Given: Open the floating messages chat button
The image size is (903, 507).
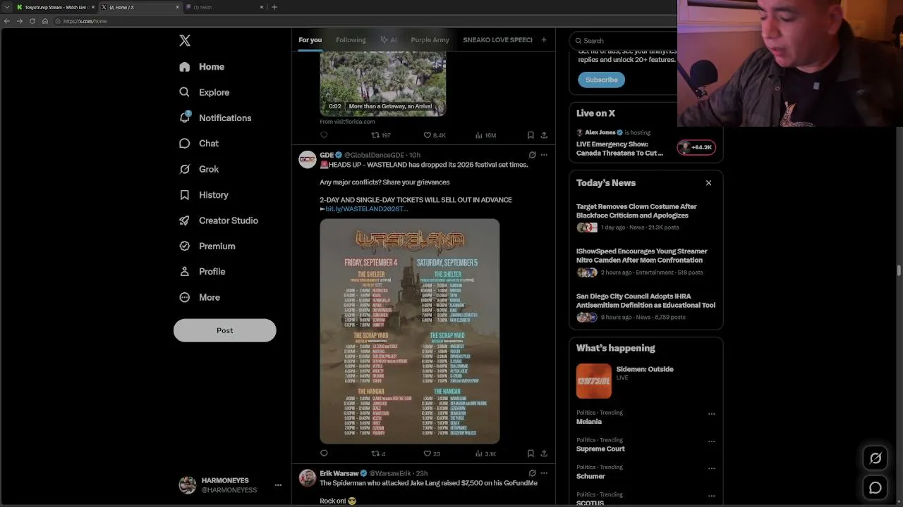Looking at the screenshot, I should pyautogui.click(x=875, y=487).
